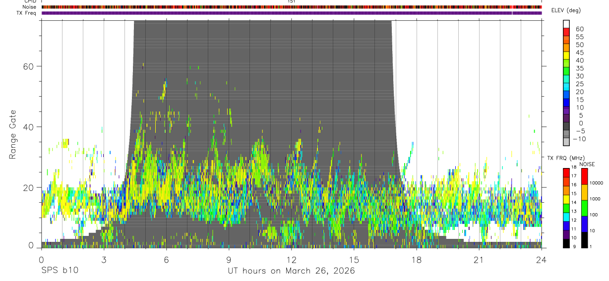Click the ELEV colorbar value 35

[579, 68]
